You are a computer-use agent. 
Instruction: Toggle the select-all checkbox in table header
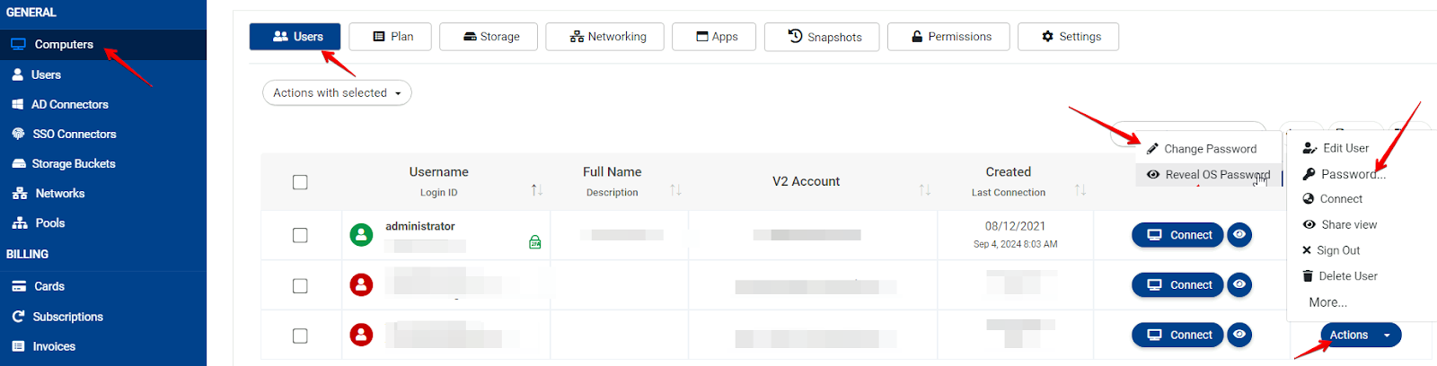300,182
